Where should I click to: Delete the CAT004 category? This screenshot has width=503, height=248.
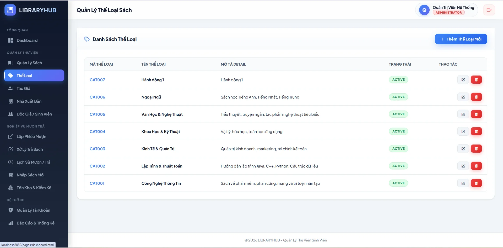click(x=476, y=131)
